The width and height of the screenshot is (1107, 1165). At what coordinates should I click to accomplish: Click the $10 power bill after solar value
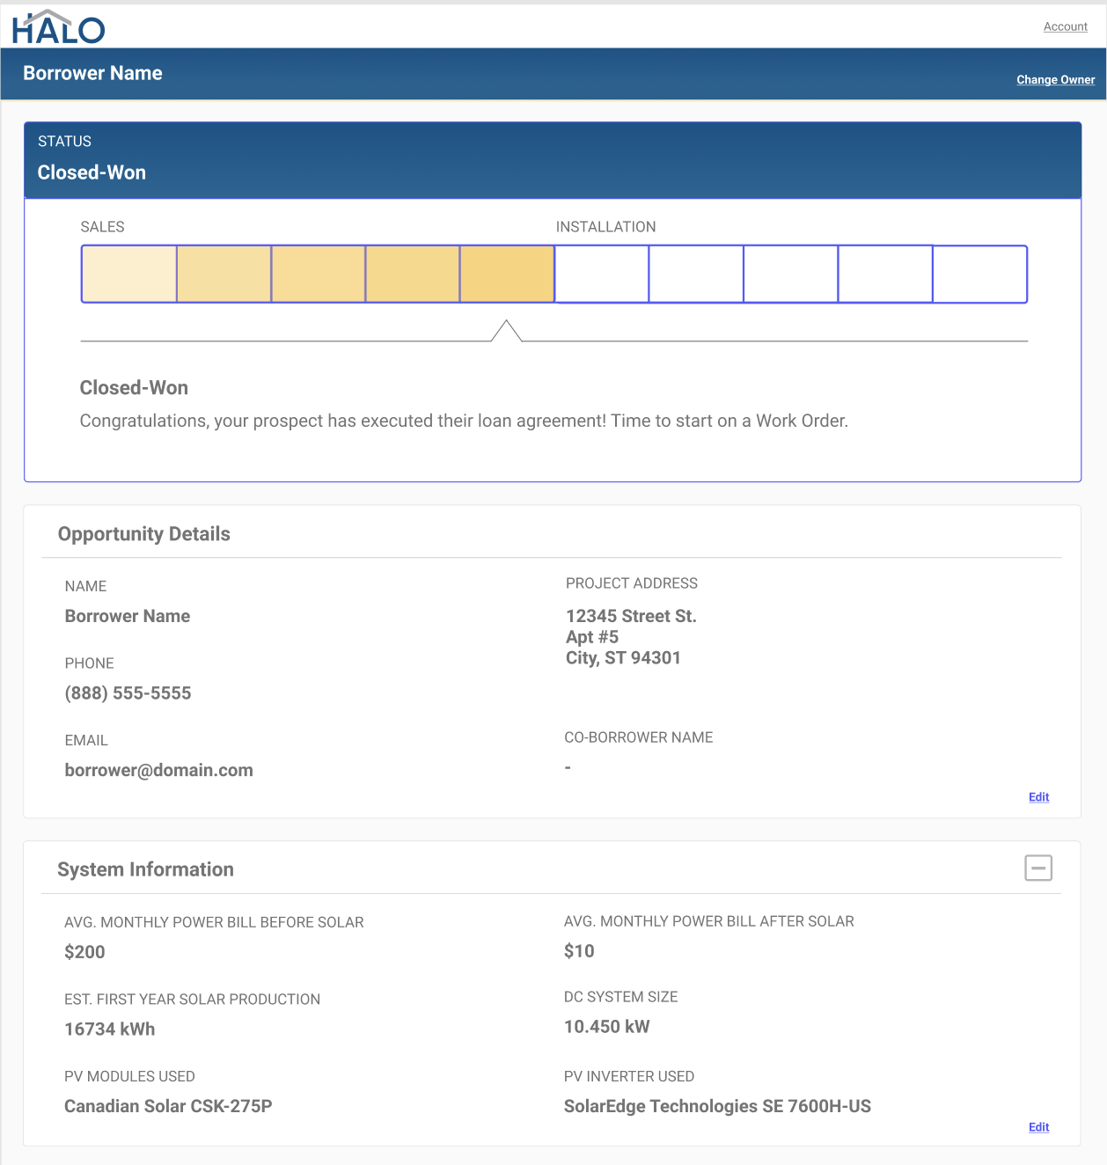pos(579,951)
